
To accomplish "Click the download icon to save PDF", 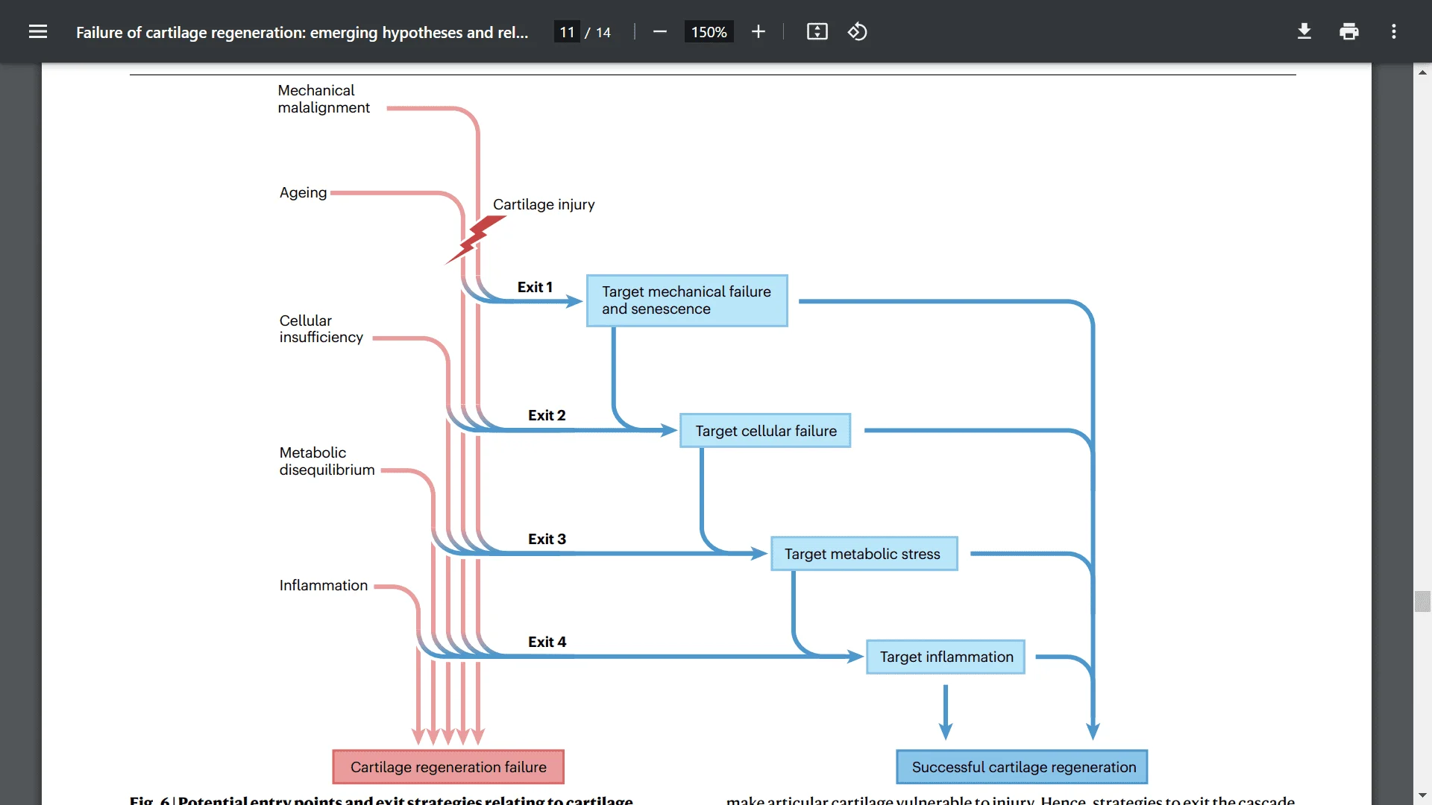I will [1303, 31].
